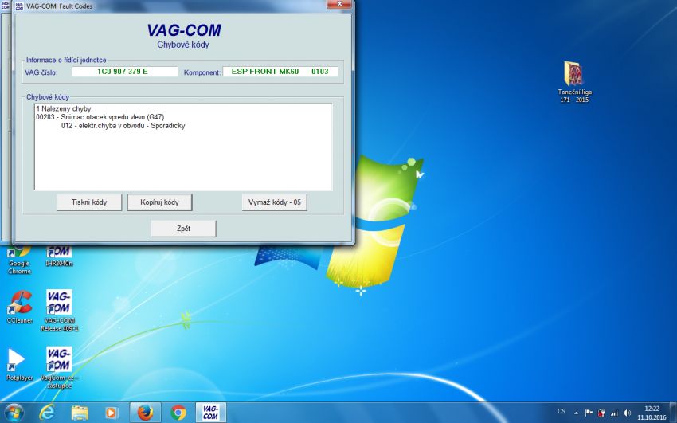
Task: Launch Google Chrome from the taskbar
Action: (178, 412)
